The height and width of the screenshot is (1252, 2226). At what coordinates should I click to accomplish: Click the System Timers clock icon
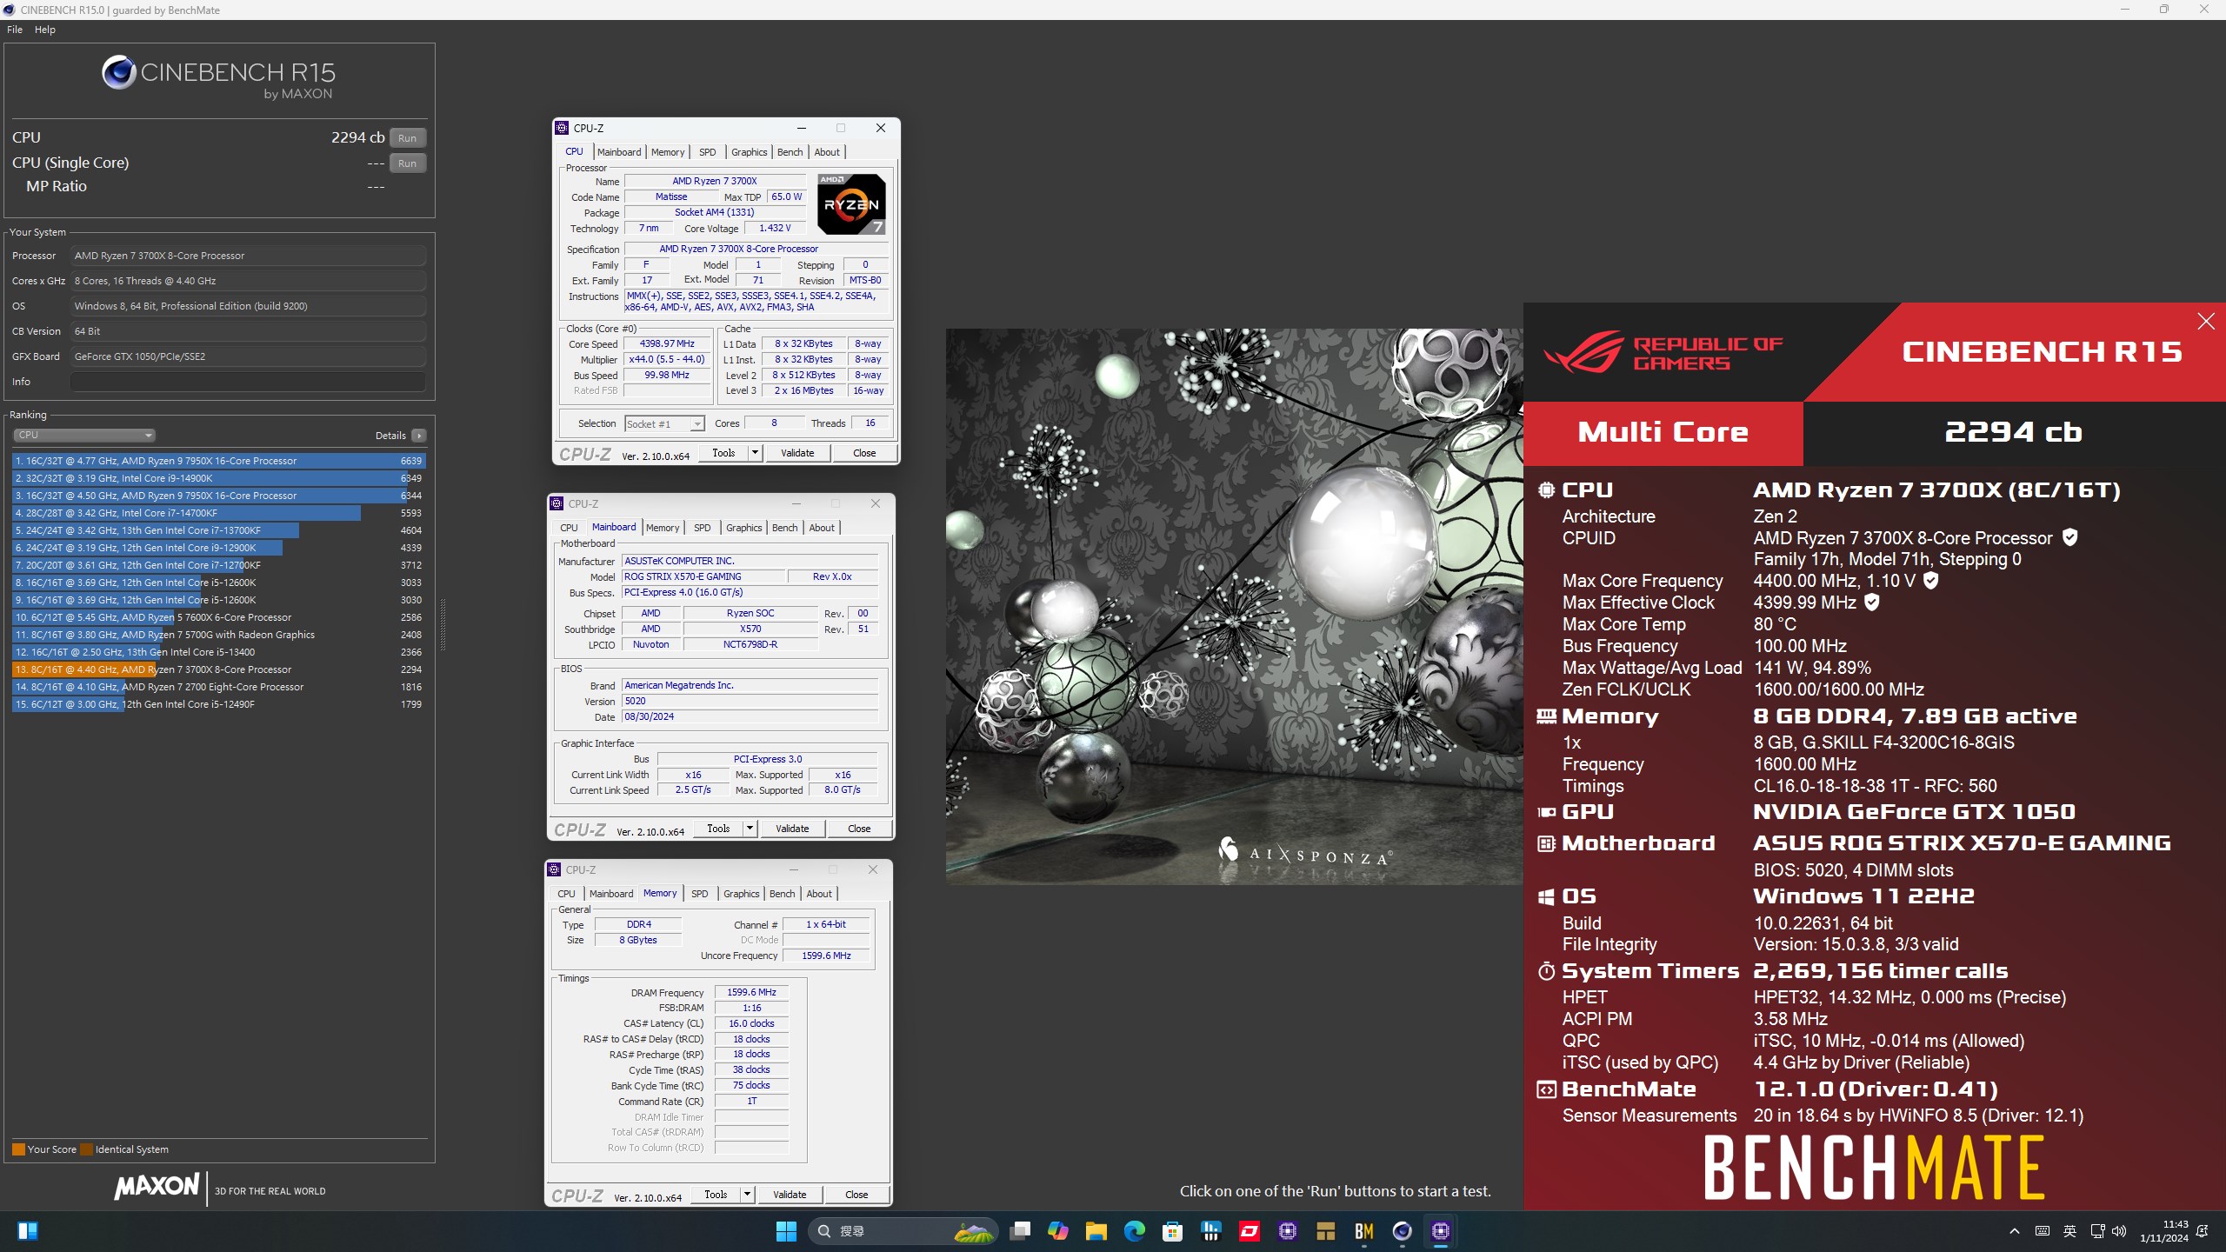(1546, 971)
